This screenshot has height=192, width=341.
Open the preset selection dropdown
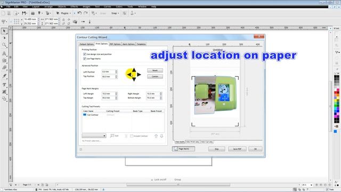[94, 136]
